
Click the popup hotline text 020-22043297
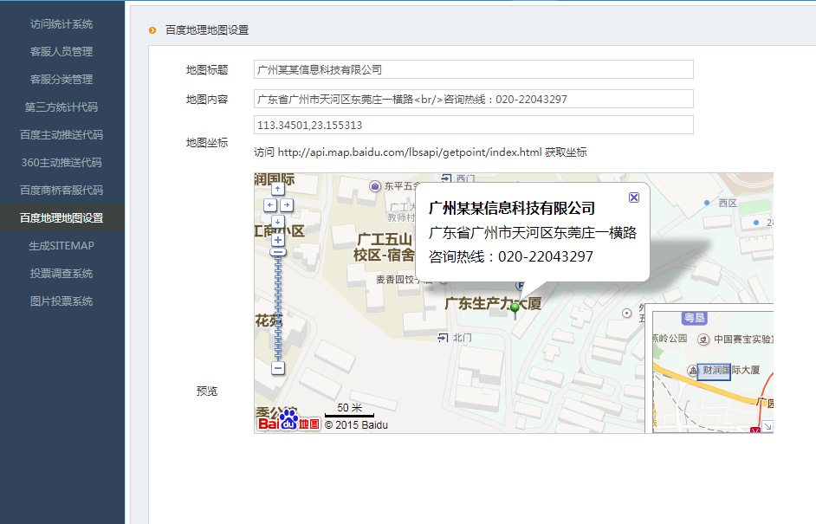click(546, 256)
